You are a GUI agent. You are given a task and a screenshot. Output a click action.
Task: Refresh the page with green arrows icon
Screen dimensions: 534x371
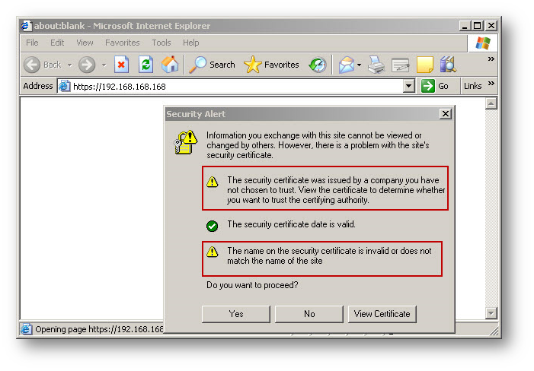coord(145,64)
